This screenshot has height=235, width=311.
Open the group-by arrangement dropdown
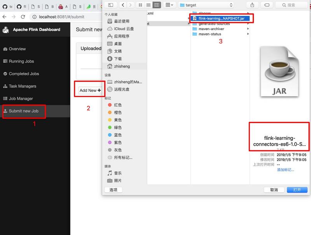tap(169, 5)
